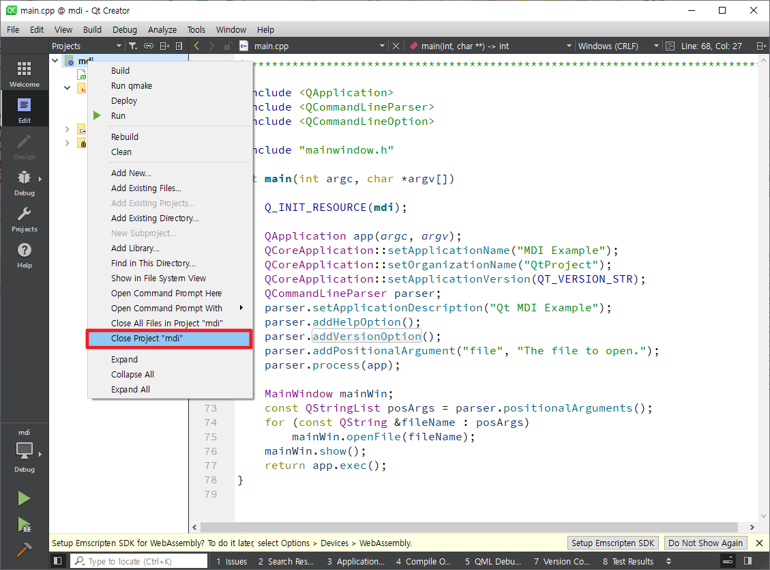The image size is (770, 570).
Task: Dismiss the Emscripten SDK info bar
Action: click(759, 543)
